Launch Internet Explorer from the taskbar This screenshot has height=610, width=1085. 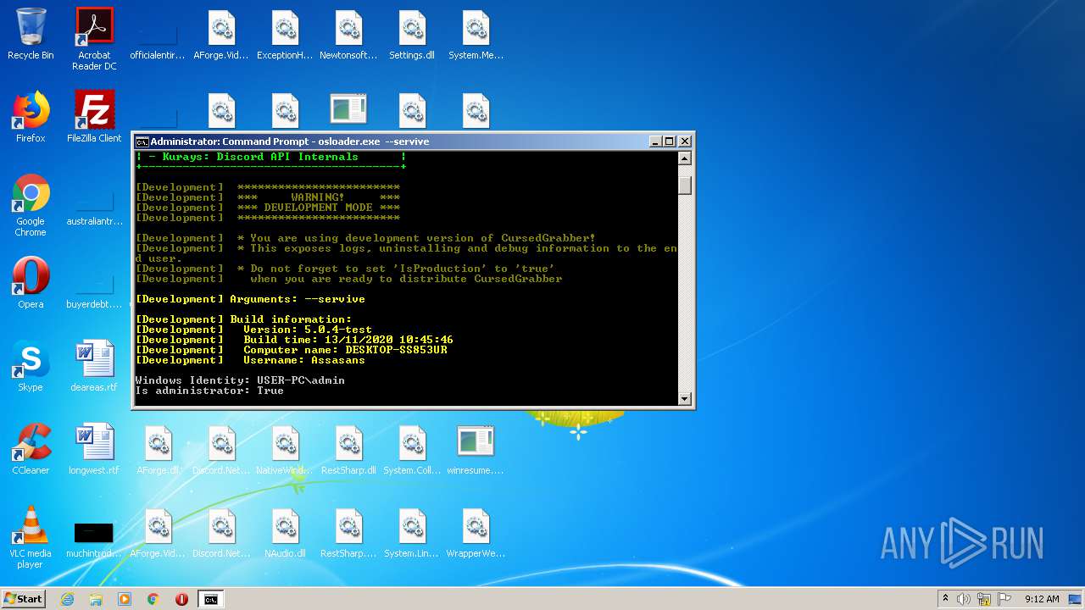coord(67,599)
